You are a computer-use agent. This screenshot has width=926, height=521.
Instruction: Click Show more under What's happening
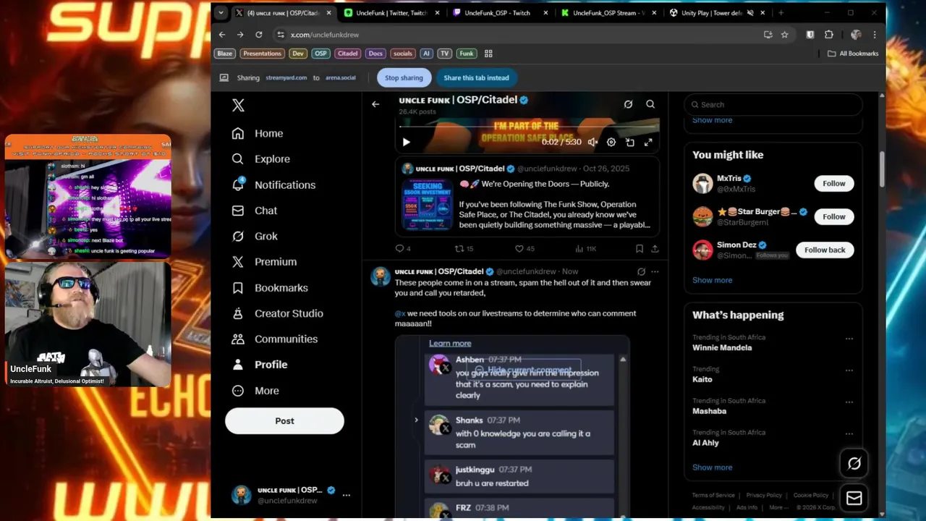coord(712,467)
